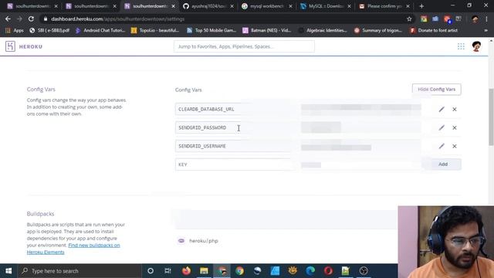Screen dimensions: 494x278
Task: Open the Chrome profile avatar
Action: pos(475,19)
